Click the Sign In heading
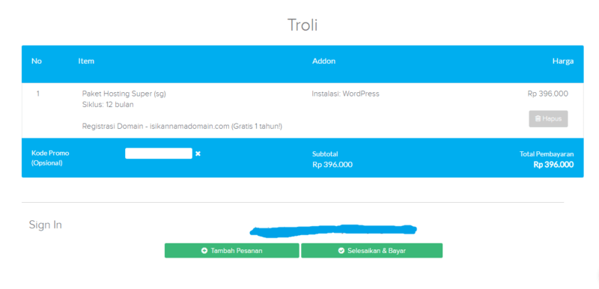599x289 pixels. 46,225
